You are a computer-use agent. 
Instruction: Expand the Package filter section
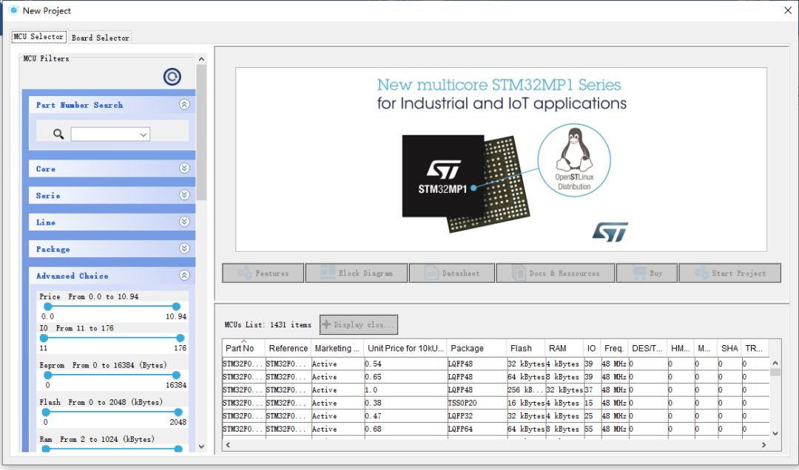pos(184,248)
